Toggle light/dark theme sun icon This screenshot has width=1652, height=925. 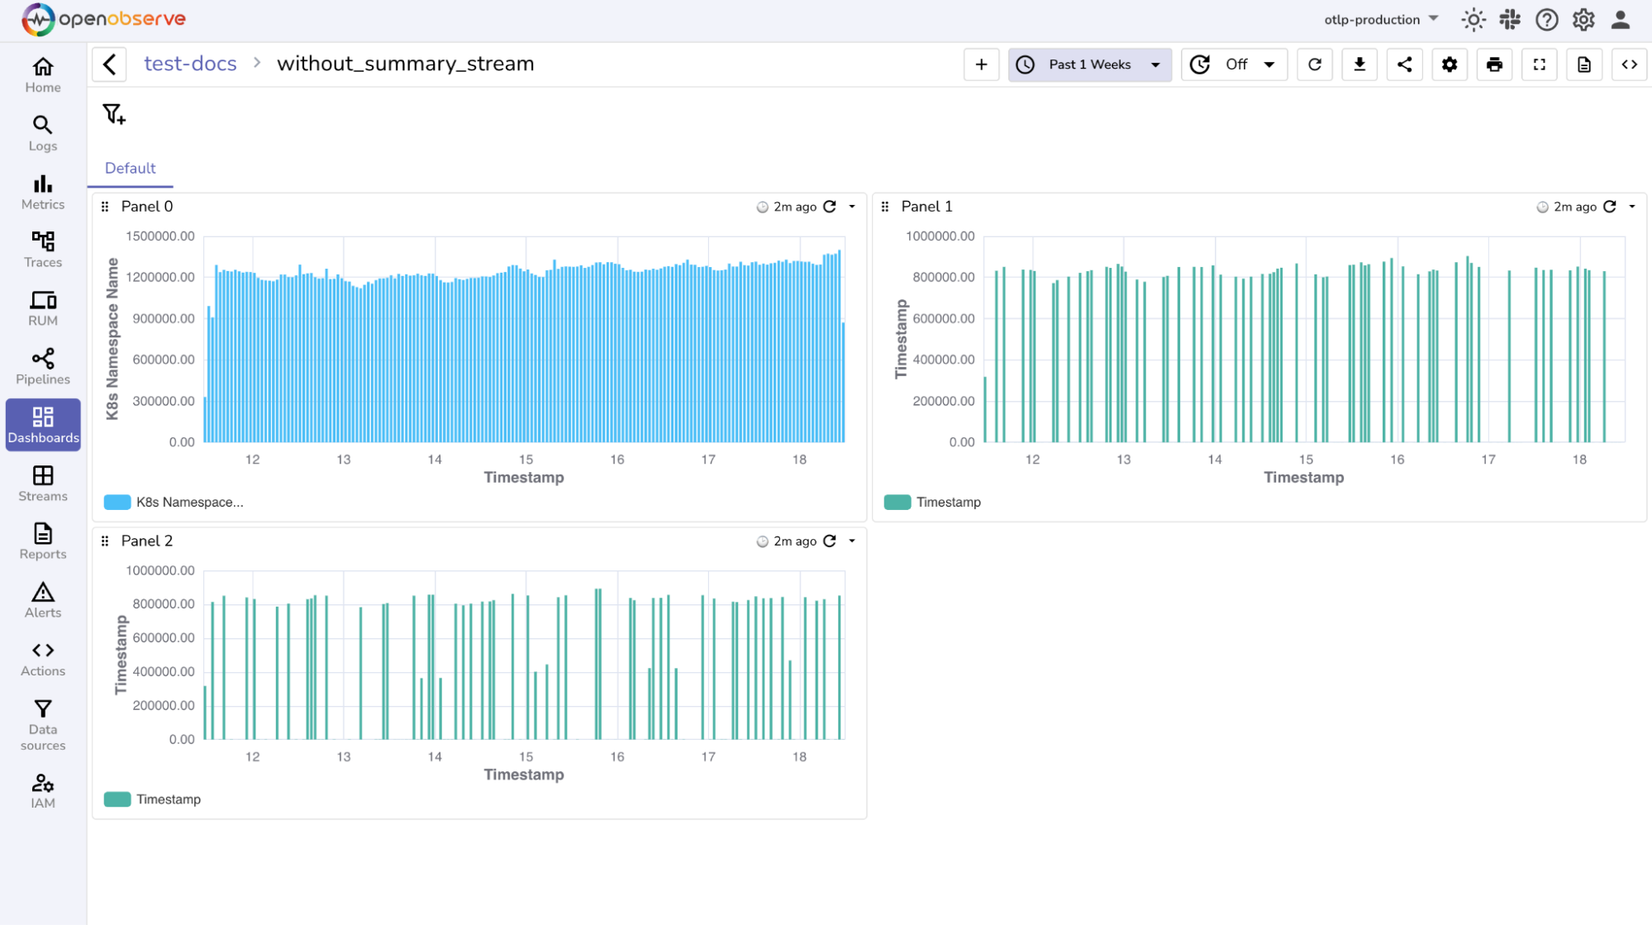(1473, 20)
